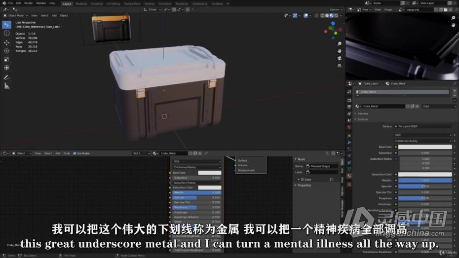The image size is (459, 258).
Task: Select the Move tool in viewport toolbar
Action: (x=7, y=43)
